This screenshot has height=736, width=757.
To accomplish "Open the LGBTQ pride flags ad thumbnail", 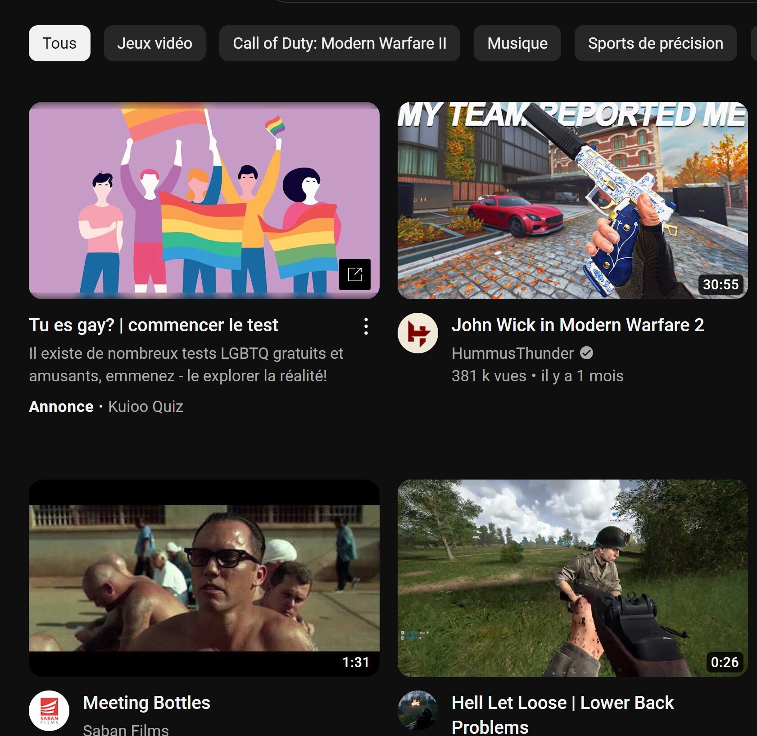I will (204, 201).
